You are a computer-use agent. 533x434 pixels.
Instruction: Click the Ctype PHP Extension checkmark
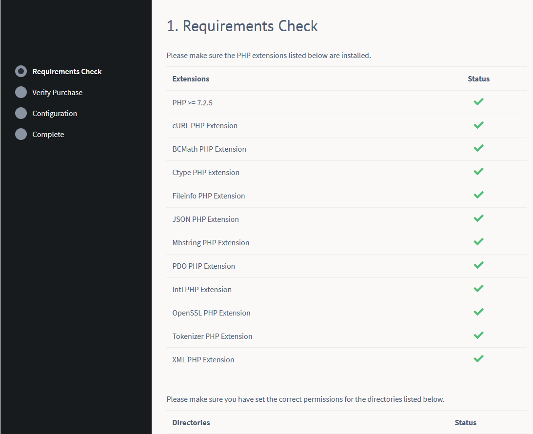click(x=478, y=172)
